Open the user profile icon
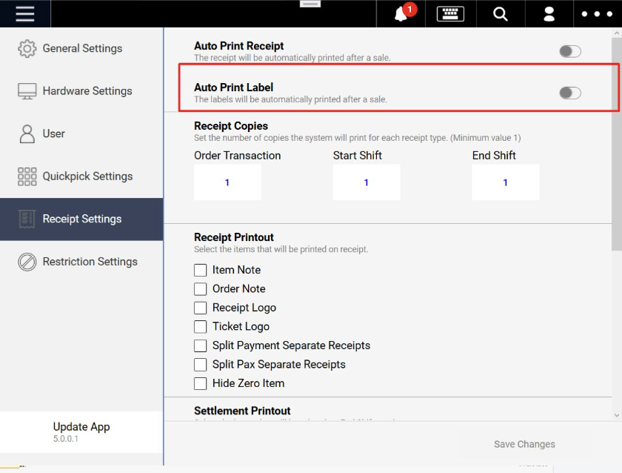The image size is (622, 473). 549,14
